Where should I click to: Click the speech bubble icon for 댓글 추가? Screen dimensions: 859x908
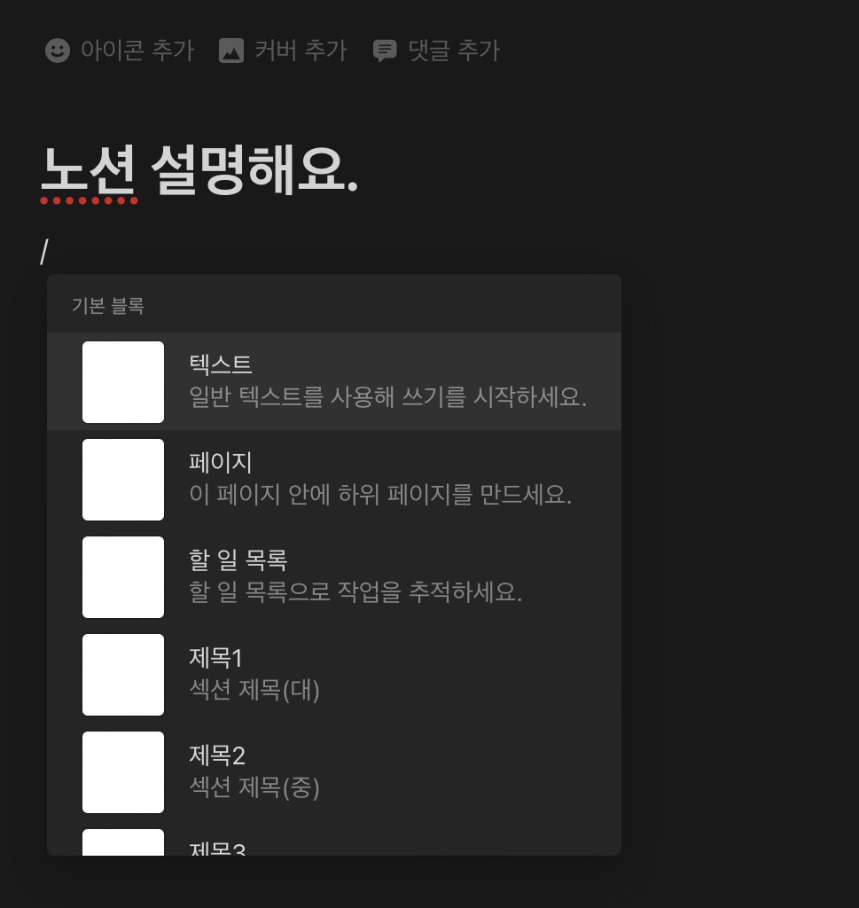[x=385, y=51]
